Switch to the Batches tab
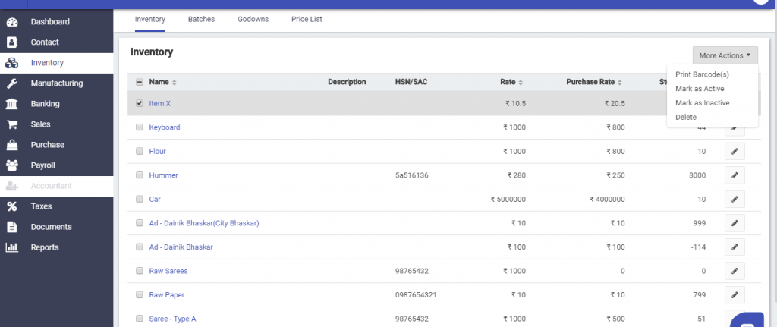 (x=201, y=19)
